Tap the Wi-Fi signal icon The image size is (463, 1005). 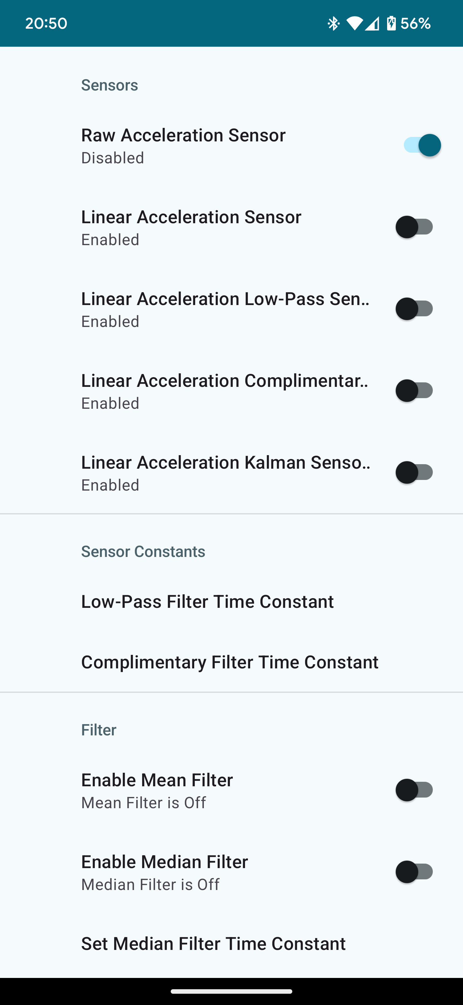pyautogui.click(x=354, y=24)
